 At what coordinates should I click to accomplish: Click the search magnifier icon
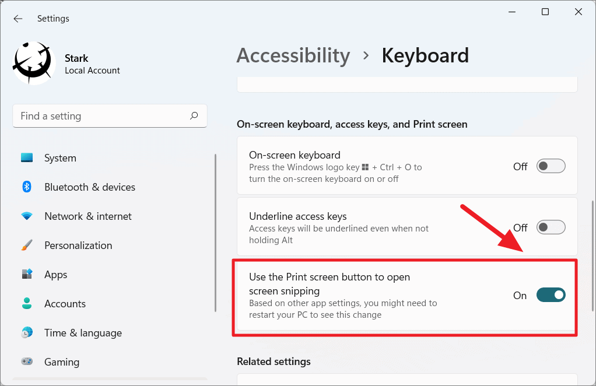[194, 116]
